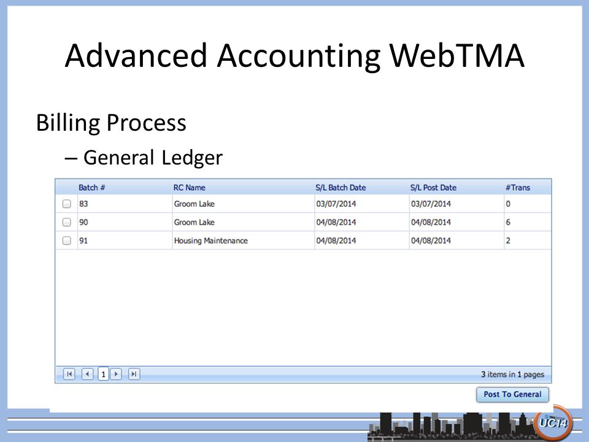Click batch 91 S/L Post Date 04/08/2014
Screen dimensions: 589x442
(431, 241)
